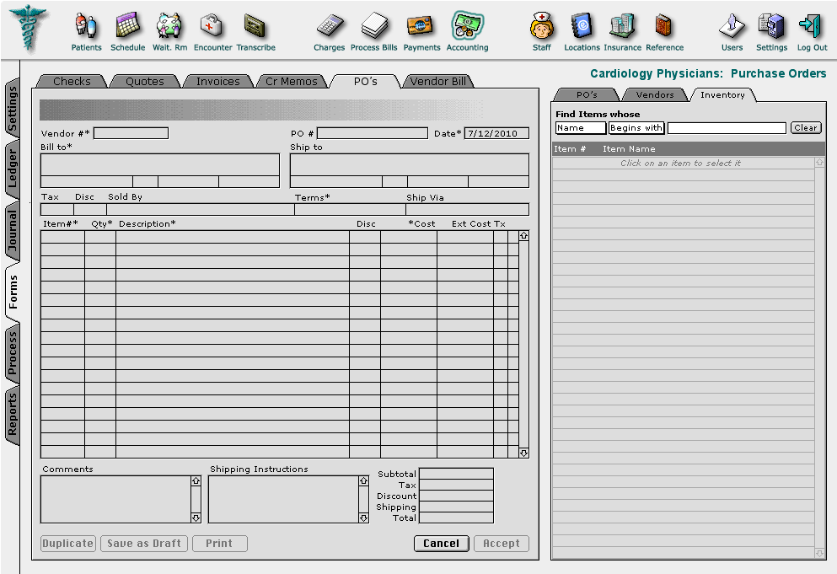Click Comments box scroll up arrow
Screen dimensions: 837x574
coord(196,481)
